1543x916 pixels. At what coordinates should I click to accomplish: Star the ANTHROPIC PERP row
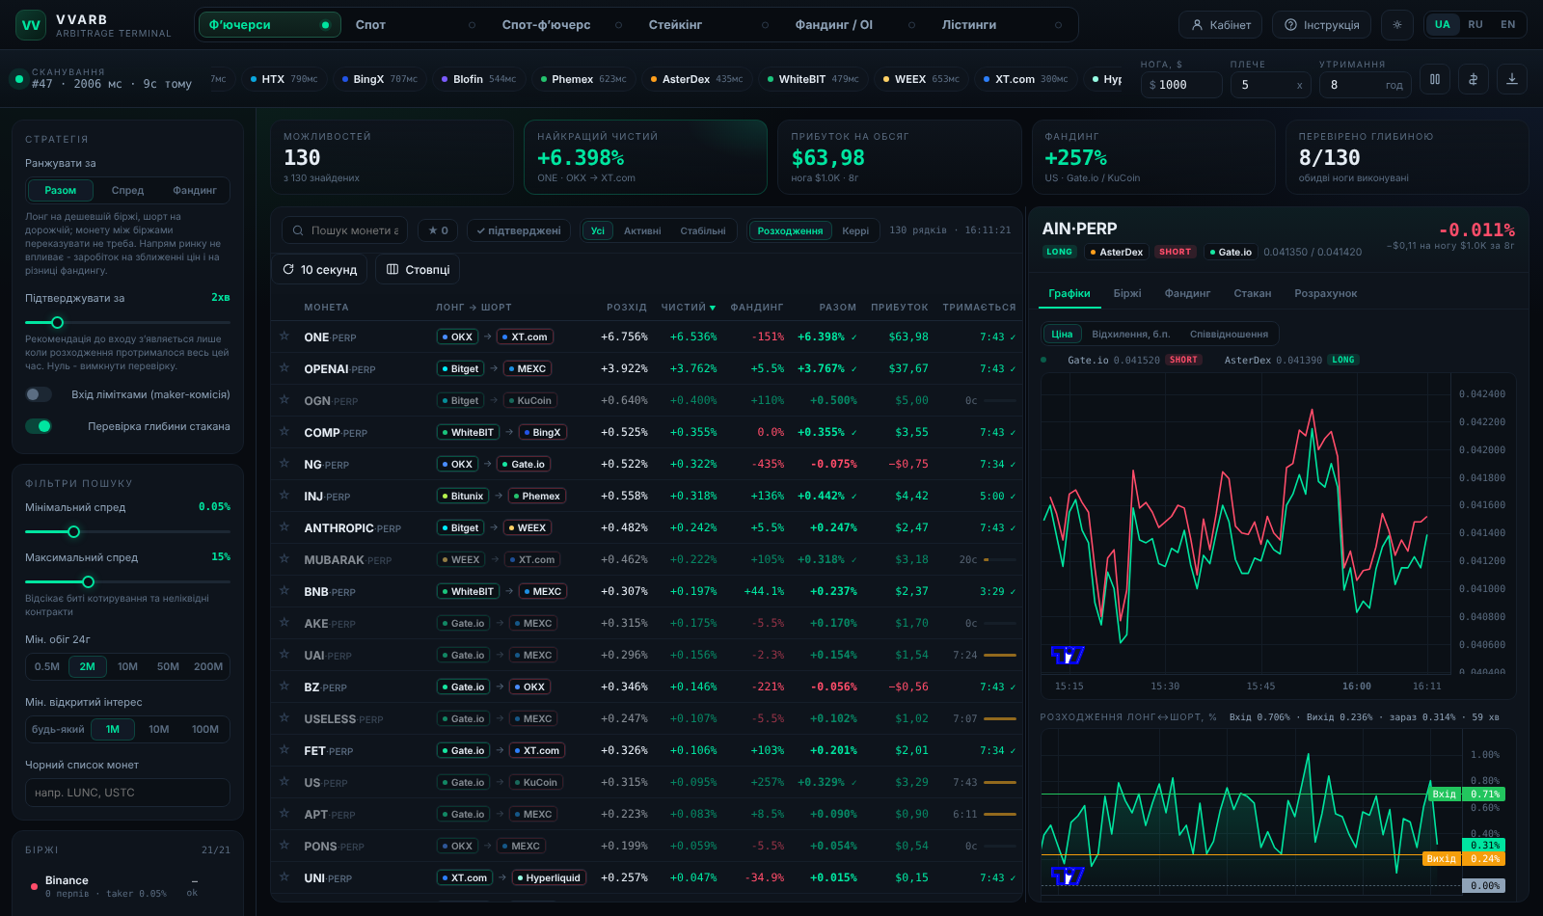click(x=284, y=527)
